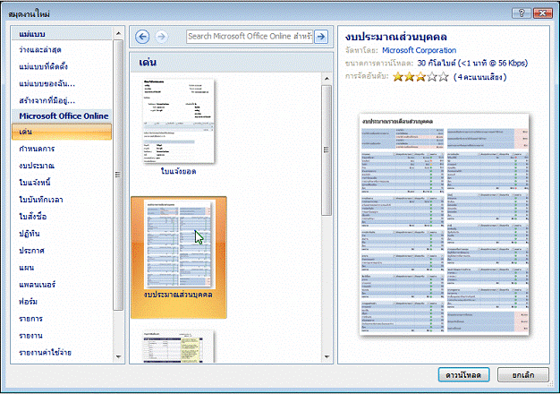Click the search go arrow button
The height and width of the screenshot is (394, 560).
(x=321, y=37)
